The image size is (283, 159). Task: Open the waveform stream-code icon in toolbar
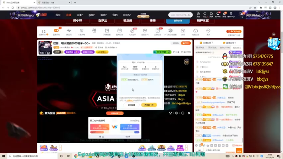click(x=69, y=30)
